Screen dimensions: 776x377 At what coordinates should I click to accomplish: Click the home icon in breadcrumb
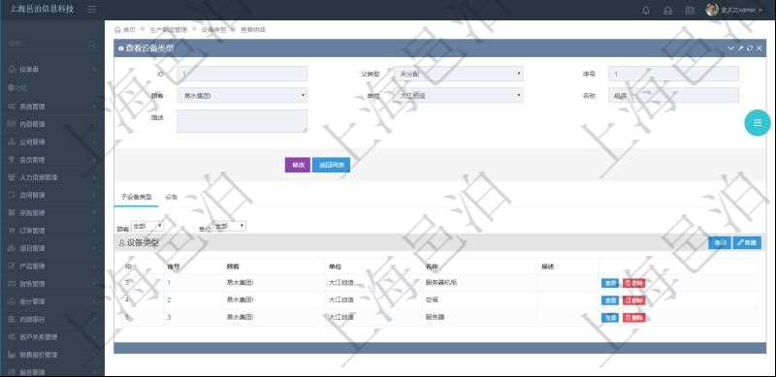(117, 30)
